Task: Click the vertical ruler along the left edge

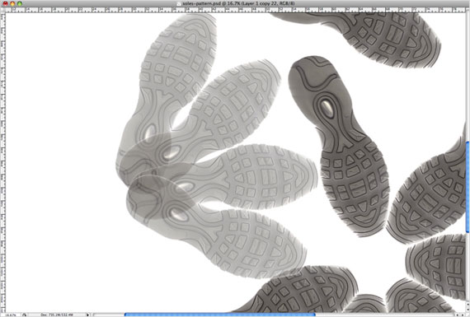Action: (2, 162)
